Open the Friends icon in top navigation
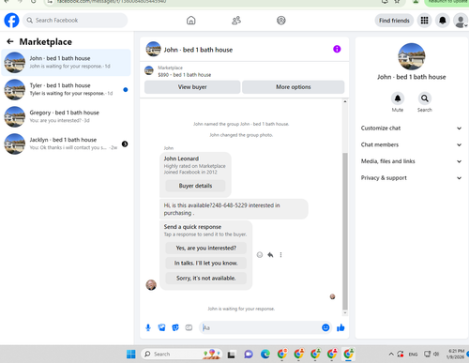 click(x=236, y=21)
